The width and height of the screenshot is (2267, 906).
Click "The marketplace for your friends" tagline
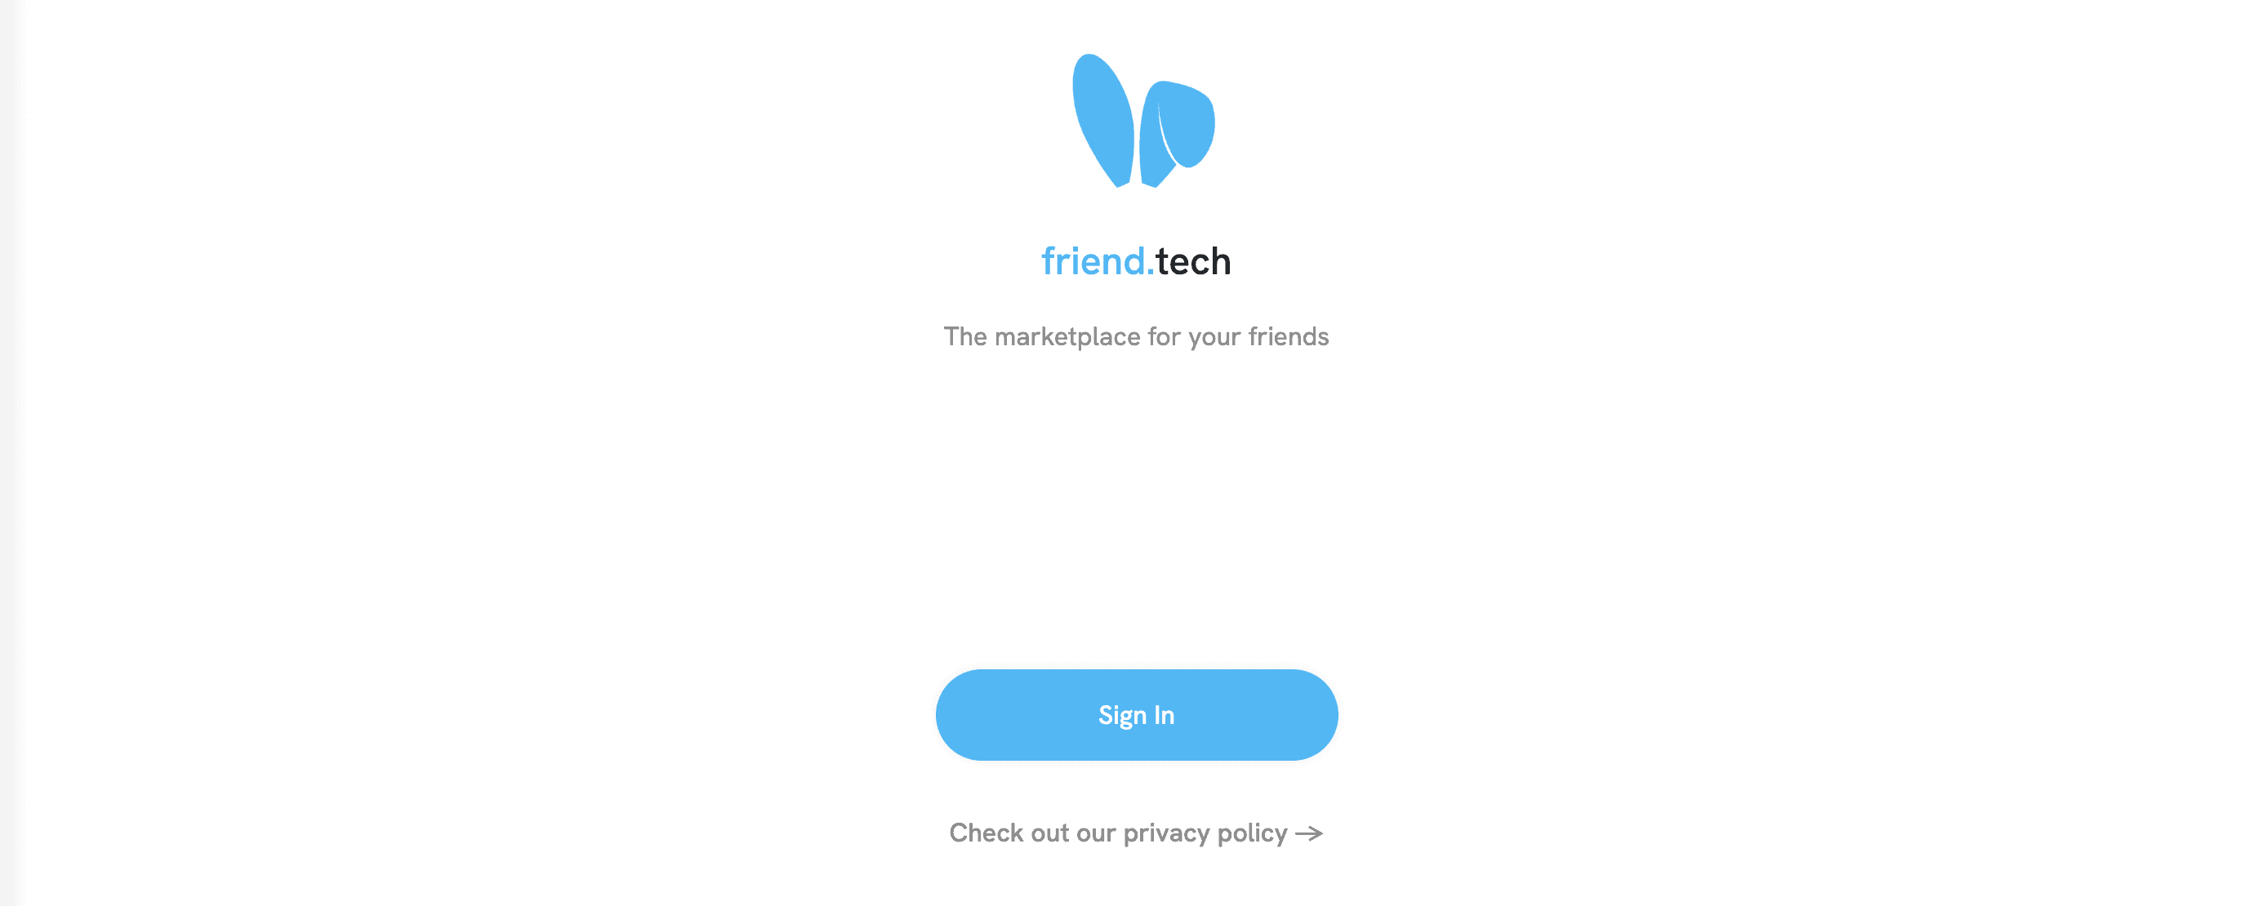point(1136,337)
